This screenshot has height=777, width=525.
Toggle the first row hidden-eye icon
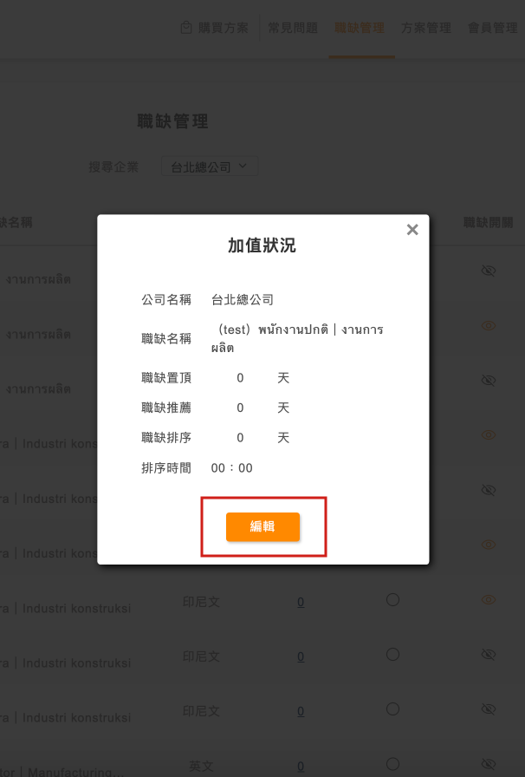pos(489,271)
